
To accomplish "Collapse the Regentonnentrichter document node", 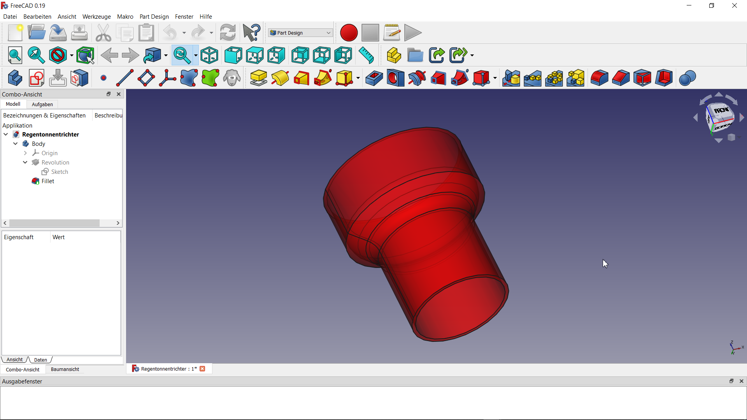I will 6,135.
